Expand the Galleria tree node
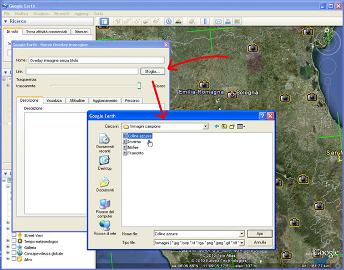This screenshot has width=344, height=270. 8,247
